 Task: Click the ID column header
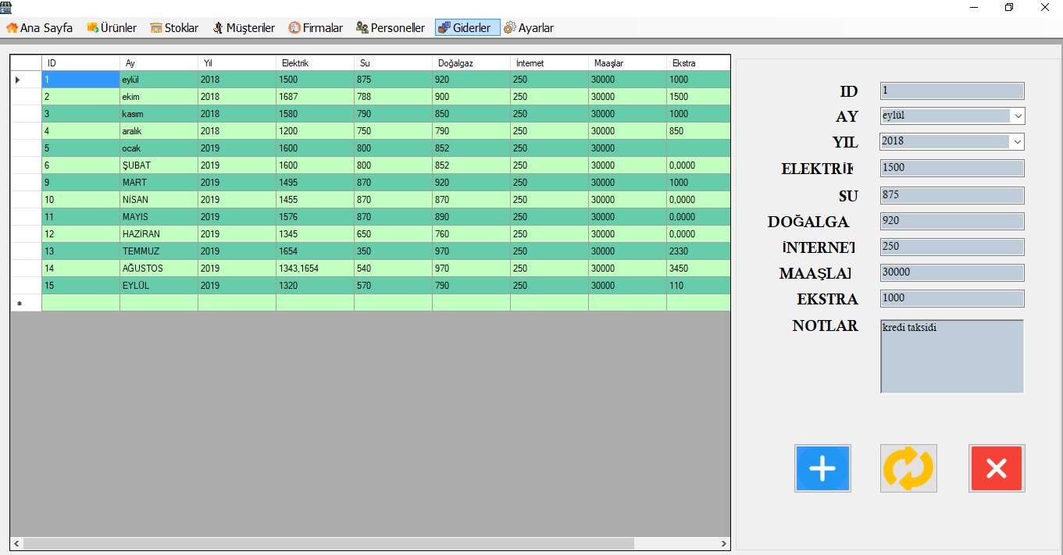[x=80, y=62]
